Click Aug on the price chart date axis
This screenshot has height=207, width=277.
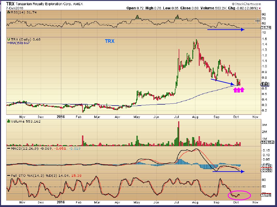click(195, 117)
